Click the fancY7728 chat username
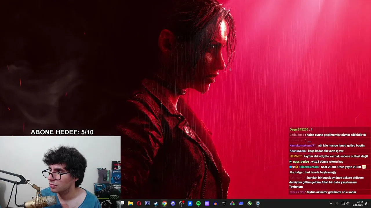Viewport: 371px width, 208px height. [x=297, y=192]
